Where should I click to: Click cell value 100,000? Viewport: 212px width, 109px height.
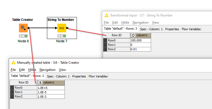[x=141, y=40]
